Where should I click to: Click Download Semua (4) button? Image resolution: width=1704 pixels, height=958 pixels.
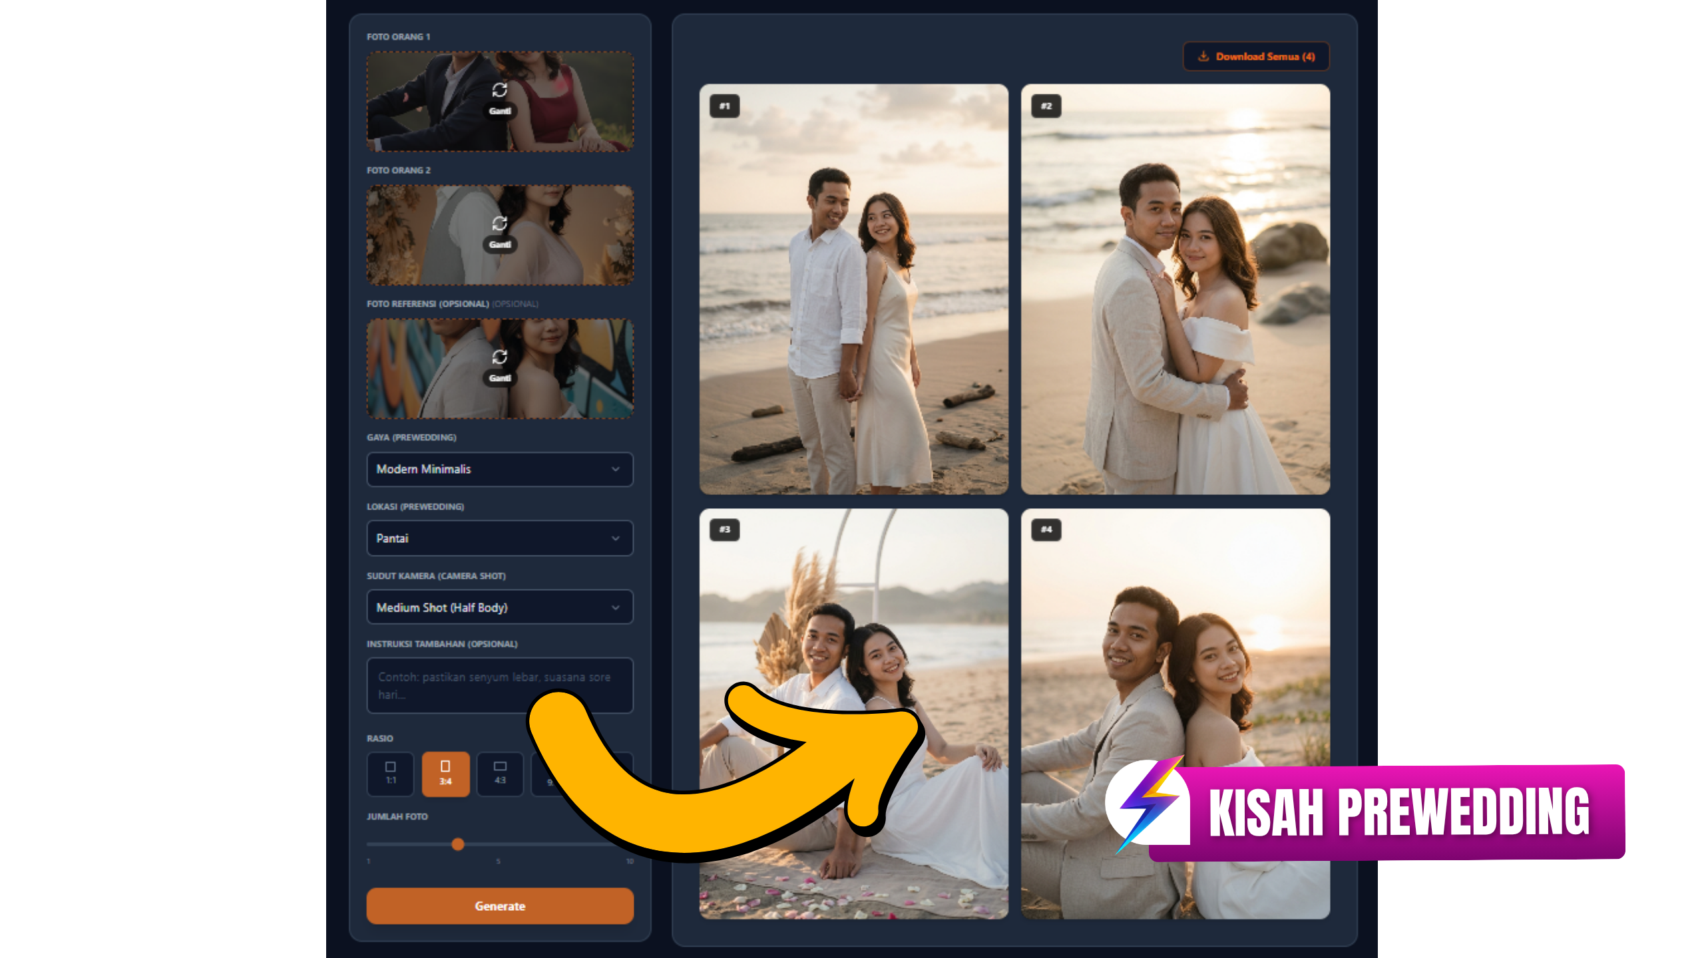click(x=1256, y=57)
